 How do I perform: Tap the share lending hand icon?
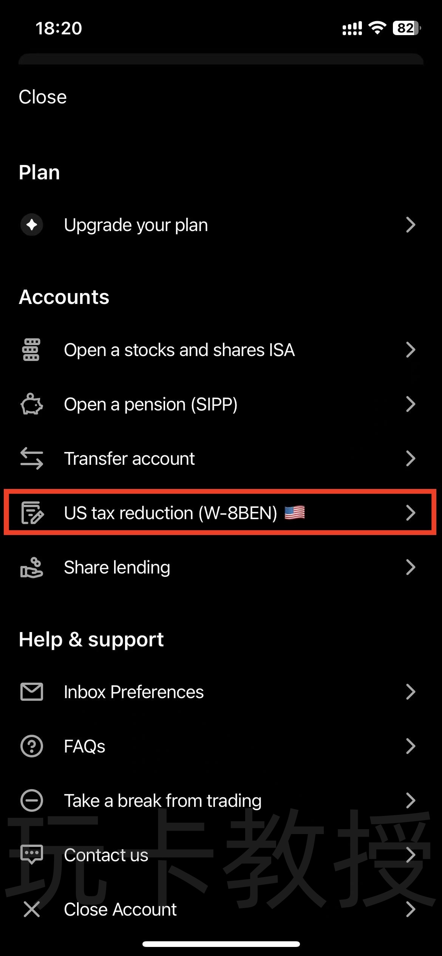[32, 567]
